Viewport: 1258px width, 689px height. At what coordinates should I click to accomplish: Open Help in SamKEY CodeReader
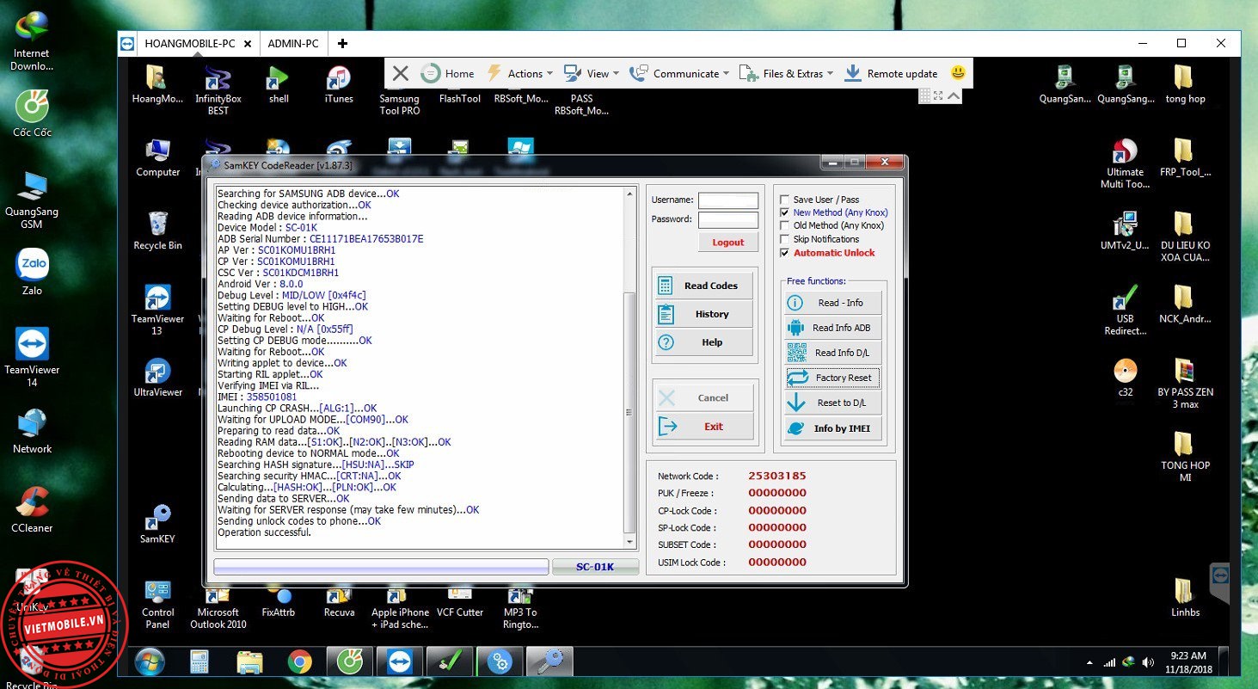pyautogui.click(x=703, y=342)
